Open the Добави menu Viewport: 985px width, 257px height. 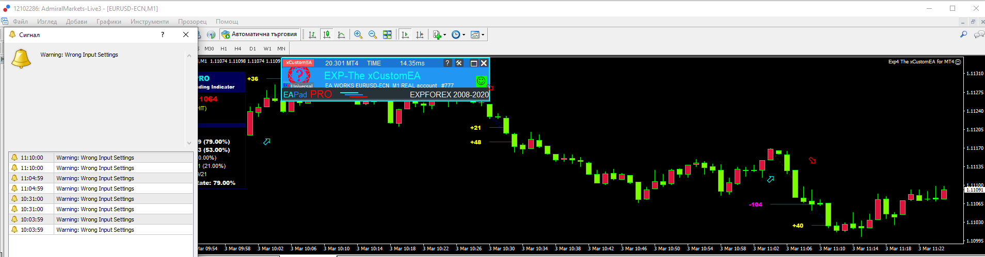[76, 22]
